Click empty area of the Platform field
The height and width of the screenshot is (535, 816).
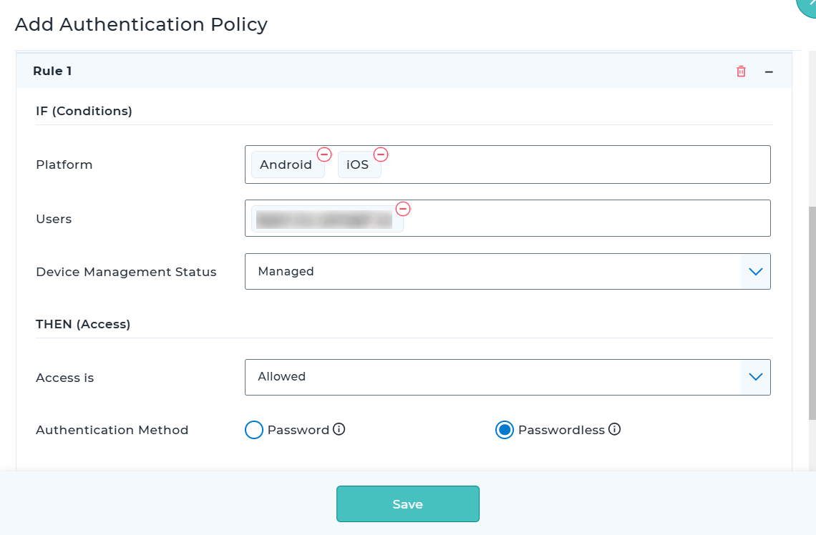pos(573,165)
